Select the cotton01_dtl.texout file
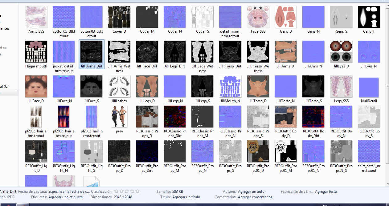 pos(64,17)
